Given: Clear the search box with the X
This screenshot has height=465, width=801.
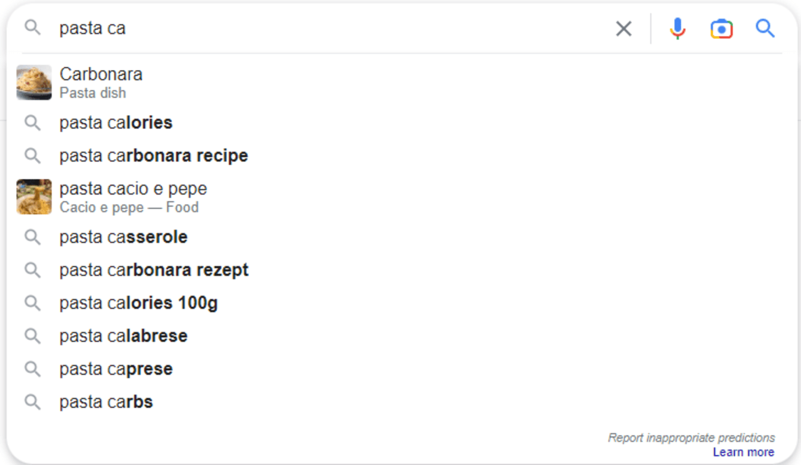Looking at the screenshot, I should 623,29.
